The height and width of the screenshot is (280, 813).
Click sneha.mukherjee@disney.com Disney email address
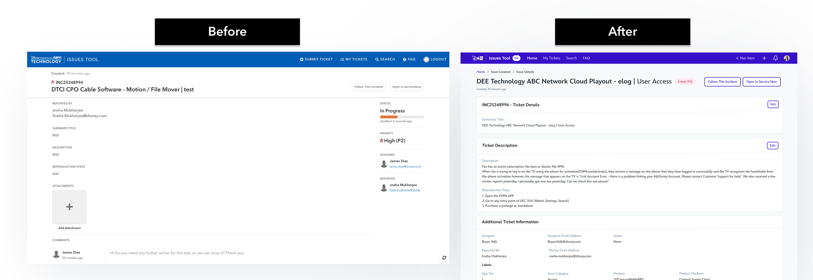point(570,256)
